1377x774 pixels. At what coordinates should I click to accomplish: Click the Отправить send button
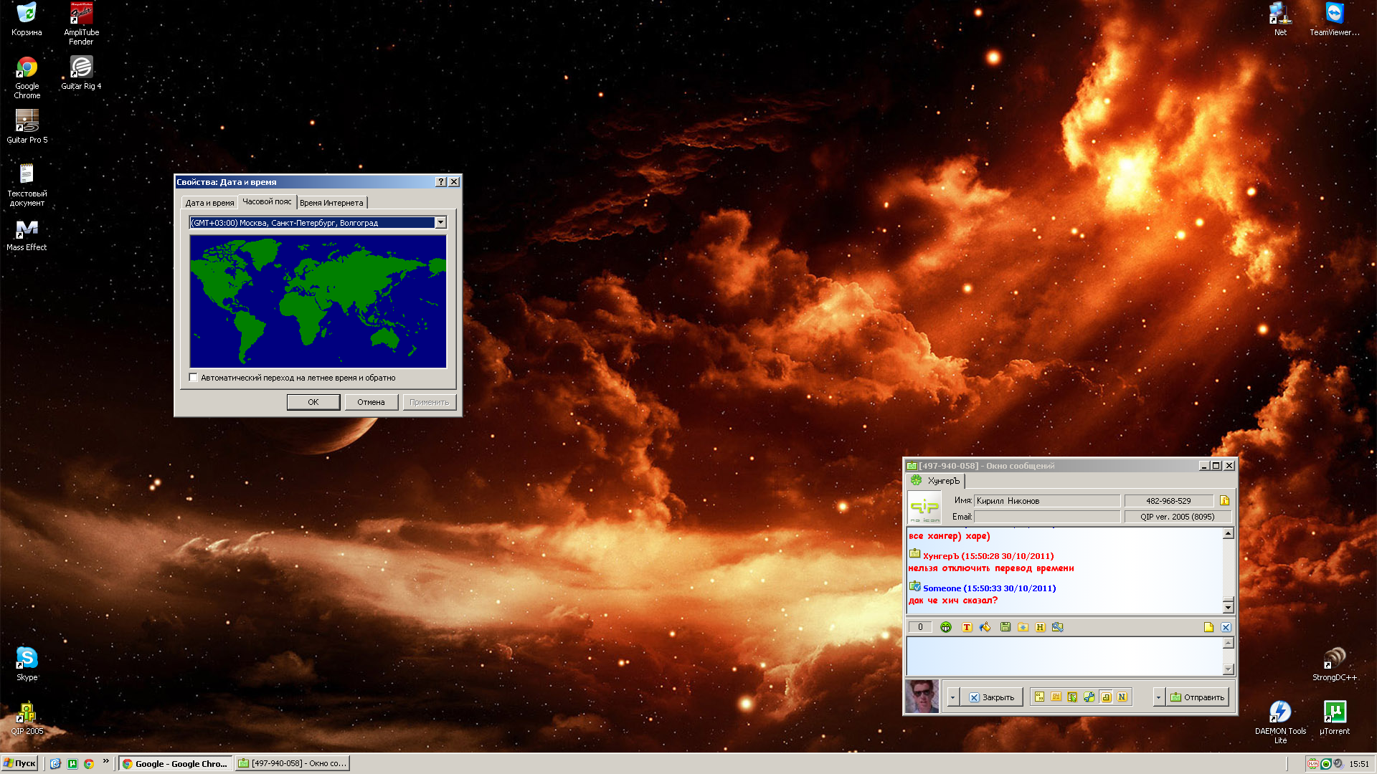(1197, 697)
